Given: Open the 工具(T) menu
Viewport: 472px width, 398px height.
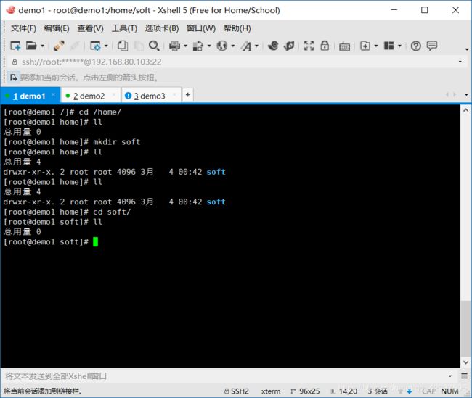Looking at the screenshot, I should click(x=124, y=28).
